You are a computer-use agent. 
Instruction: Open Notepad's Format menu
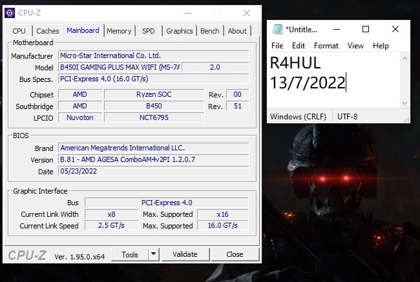326,46
